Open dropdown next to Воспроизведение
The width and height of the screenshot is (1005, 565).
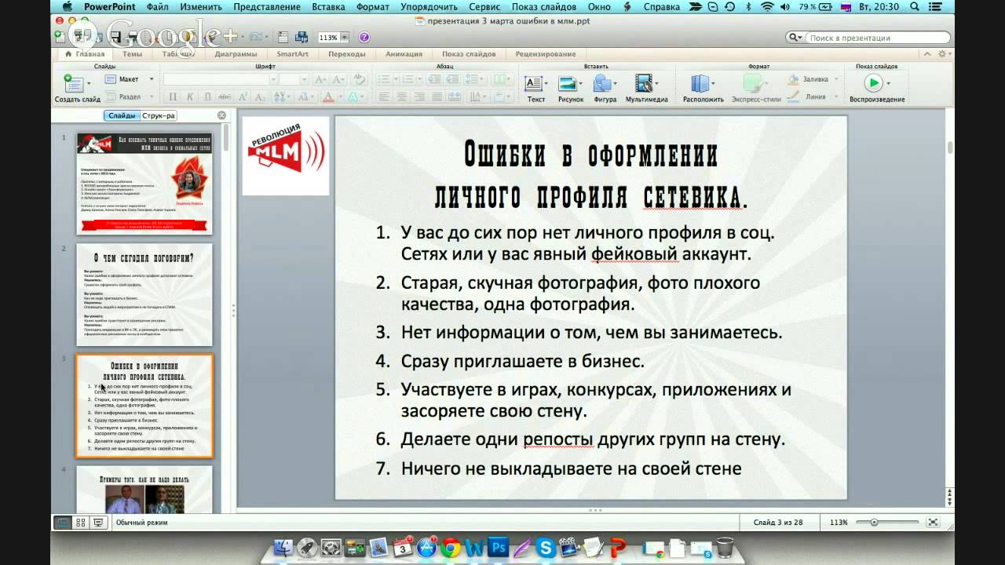[x=889, y=82]
